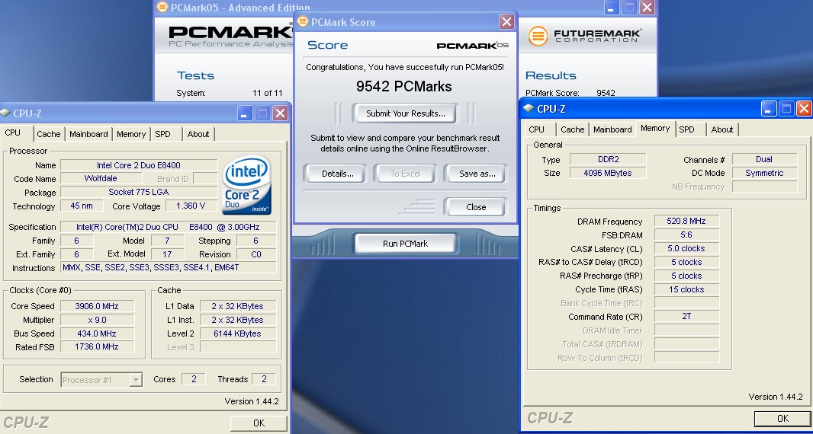This screenshot has height=434, width=813.
Task: Click the DC Mode value Symmetric
Action: click(764, 173)
